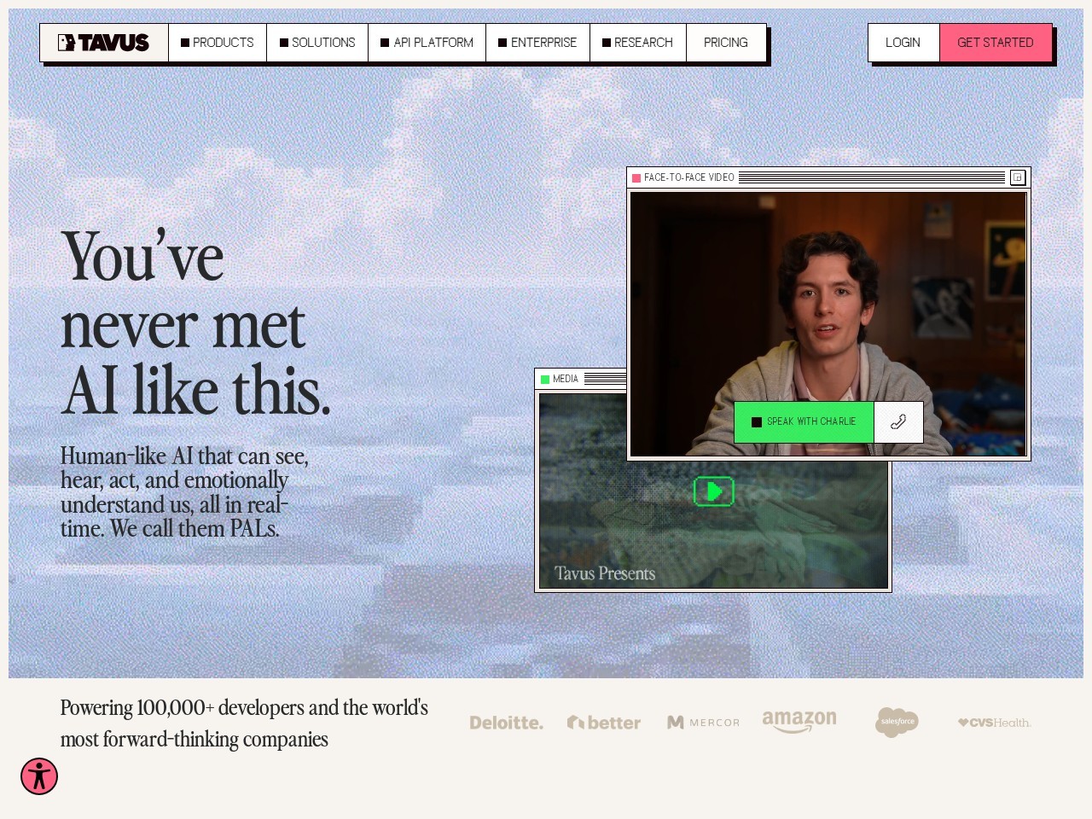Open the Products dropdown menu
Image resolution: width=1092 pixels, height=819 pixels.
tap(218, 43)
